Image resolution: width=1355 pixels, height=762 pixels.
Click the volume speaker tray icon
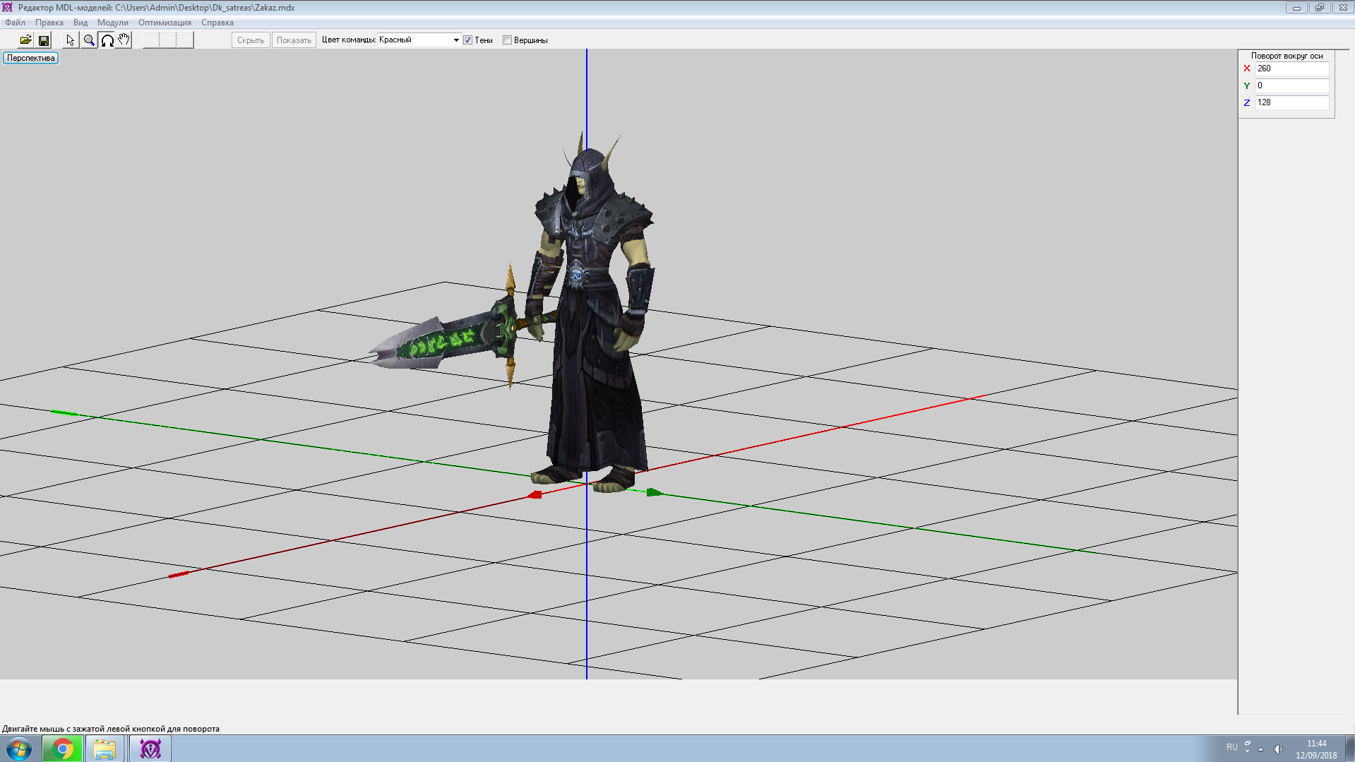[1277, 749]
